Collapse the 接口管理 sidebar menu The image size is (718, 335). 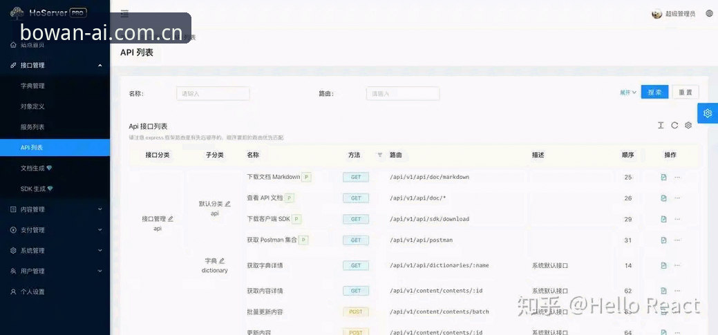[55, 66]
